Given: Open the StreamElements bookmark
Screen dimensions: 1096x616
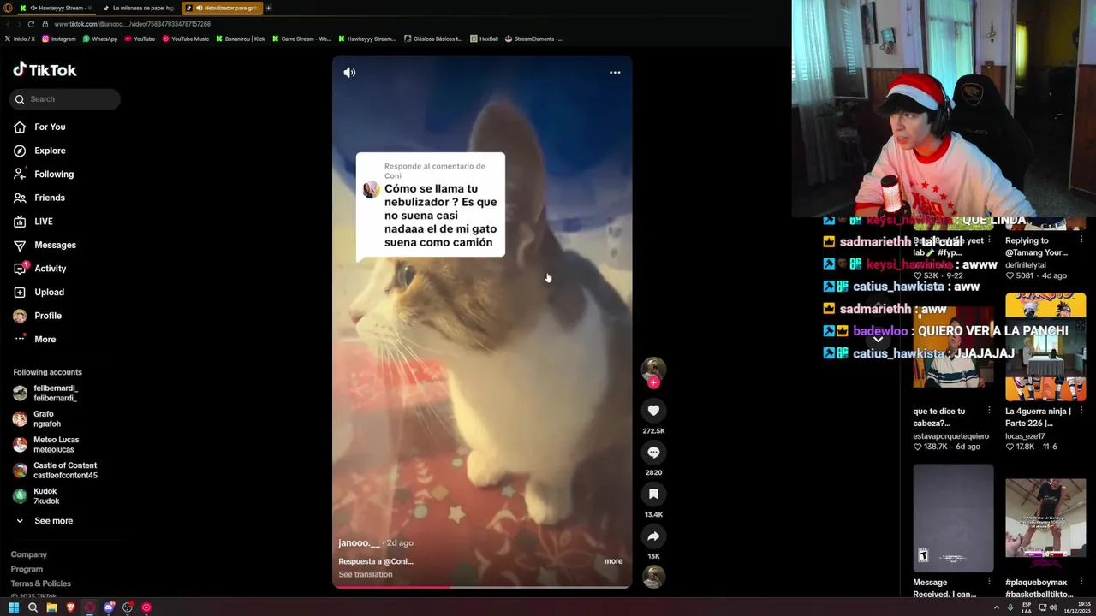Looking at the screenshot, I should [x=533, y=38].
